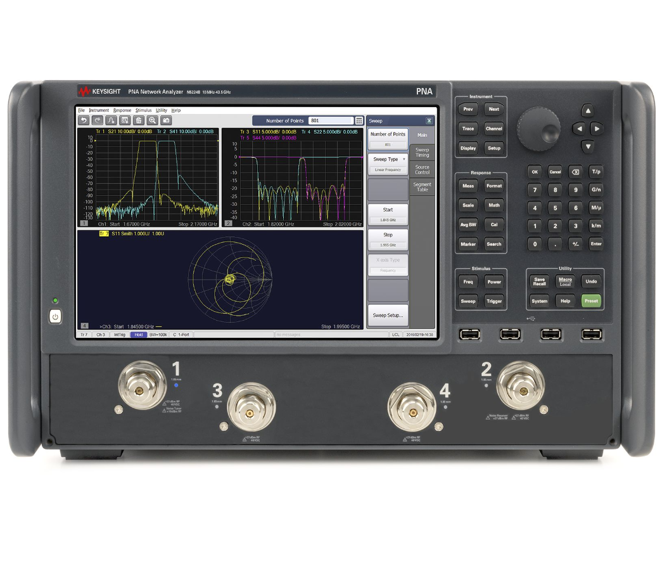The height and width of the screenshot is (566, 662).
Task: Toggle the Hold trigger indicator in the status bar
Action: [x=138, y=333]
